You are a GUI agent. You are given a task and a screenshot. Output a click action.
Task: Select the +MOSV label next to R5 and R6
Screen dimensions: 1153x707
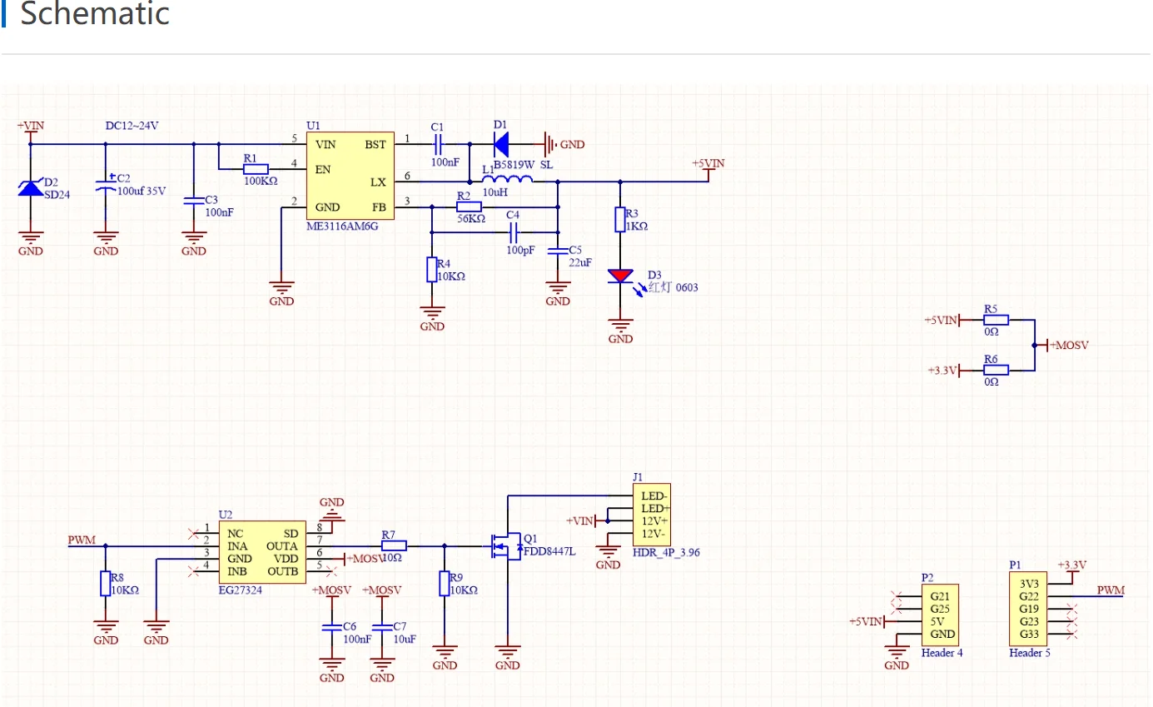[x=1069, y=345]
